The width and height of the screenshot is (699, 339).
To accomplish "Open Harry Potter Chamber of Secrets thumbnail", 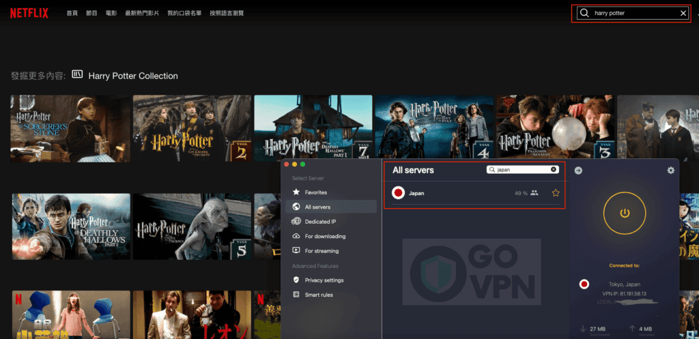I will [192, 128].
